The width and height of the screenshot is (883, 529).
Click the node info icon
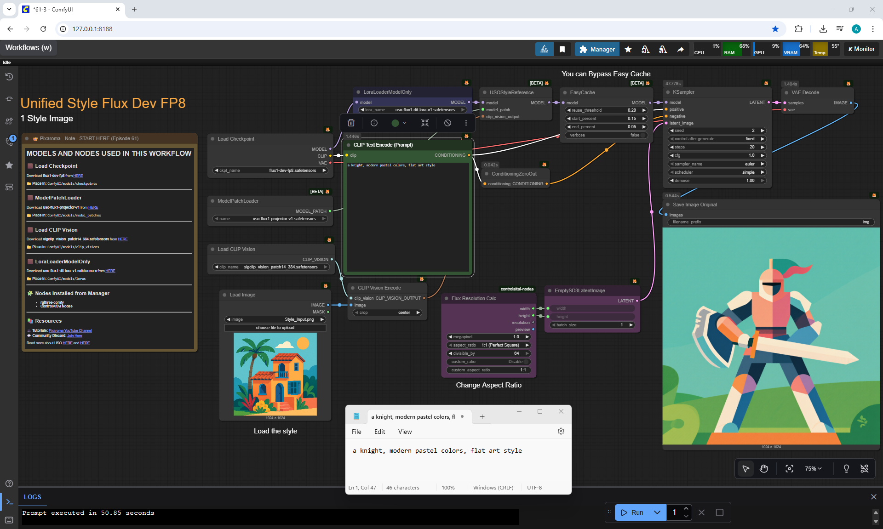374,123
